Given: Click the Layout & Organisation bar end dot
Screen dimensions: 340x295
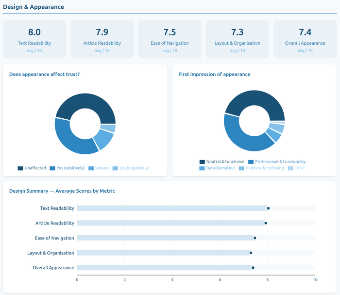Looking at the screenshot, I should [x=251, y=253].
